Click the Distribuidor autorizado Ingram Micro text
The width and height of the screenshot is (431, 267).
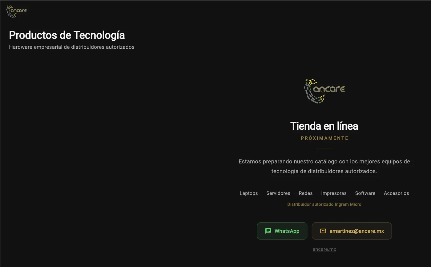324,204
